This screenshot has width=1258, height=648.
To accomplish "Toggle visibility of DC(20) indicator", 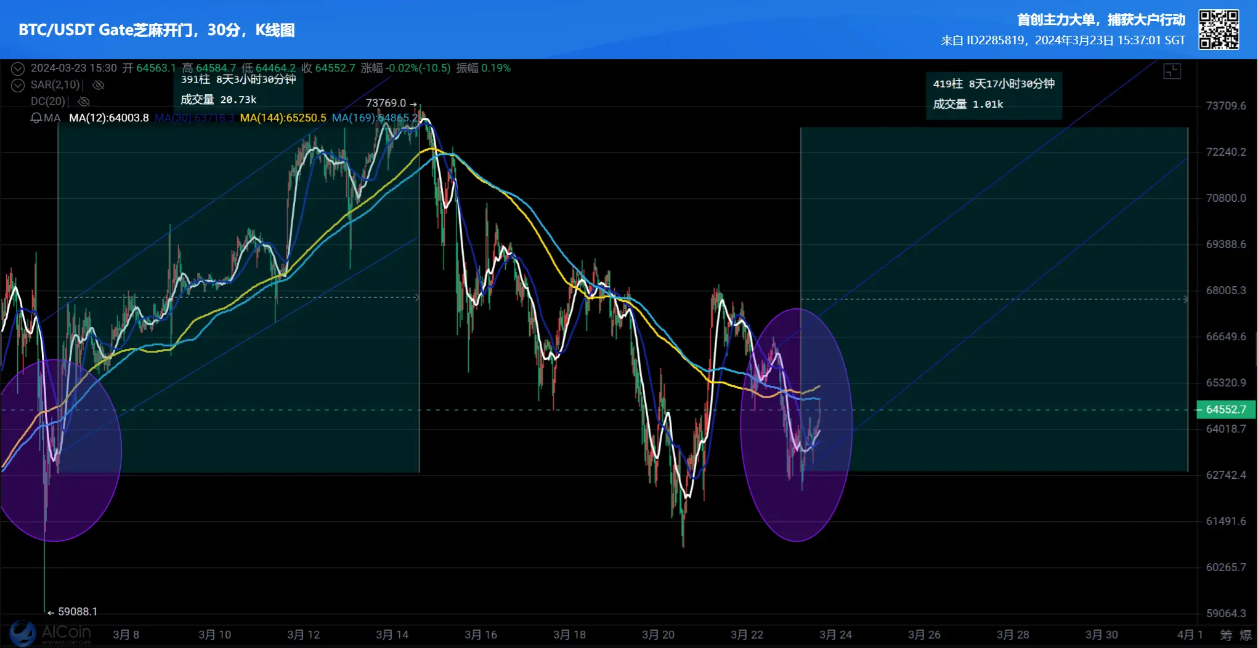I will point(84,102).
